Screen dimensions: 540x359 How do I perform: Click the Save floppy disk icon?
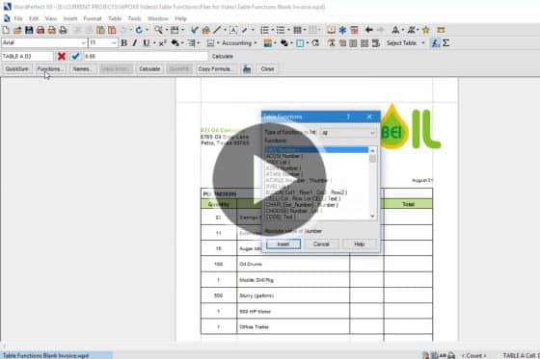[x=29, y=30]
